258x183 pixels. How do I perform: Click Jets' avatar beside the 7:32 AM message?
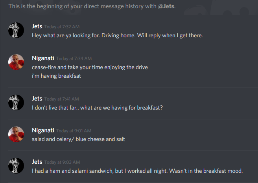point(16,31)
